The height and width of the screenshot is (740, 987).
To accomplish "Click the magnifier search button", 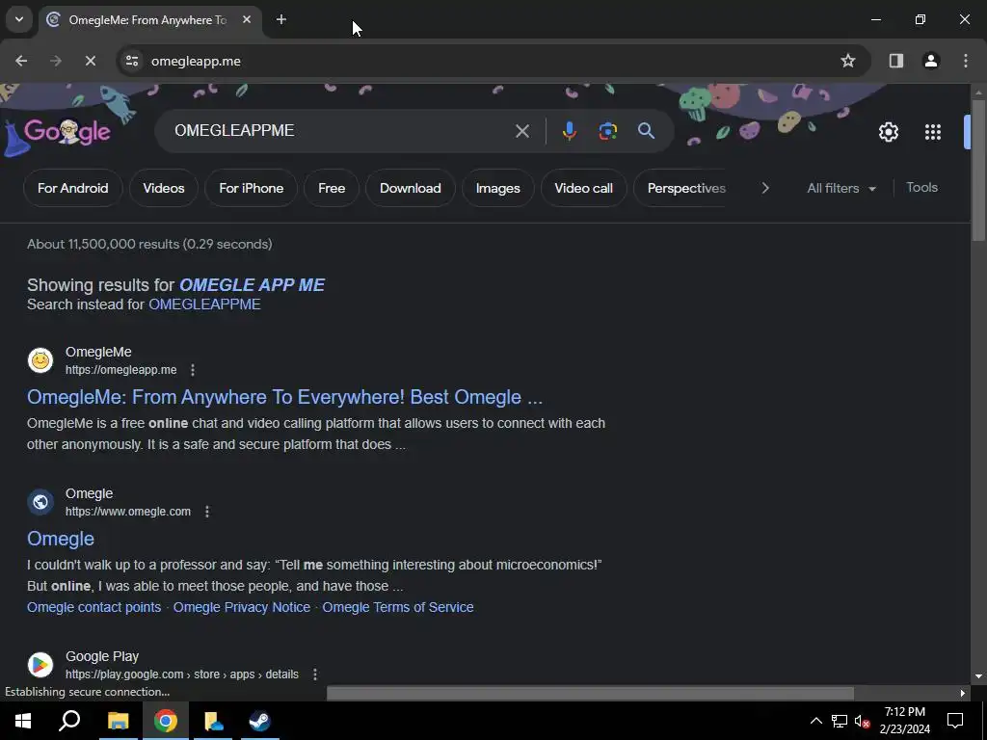I will 646,131.
